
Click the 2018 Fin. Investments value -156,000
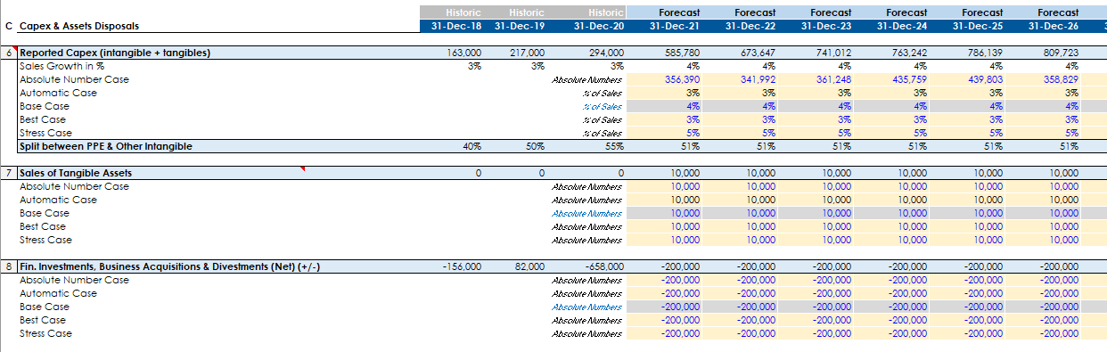point(462,266)
